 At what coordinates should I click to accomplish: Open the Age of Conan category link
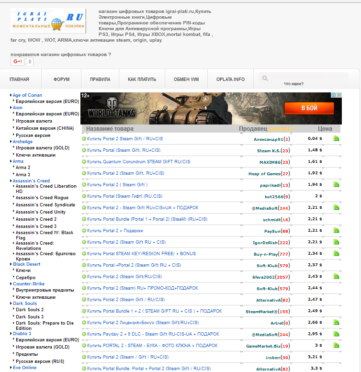coord(27,95)
